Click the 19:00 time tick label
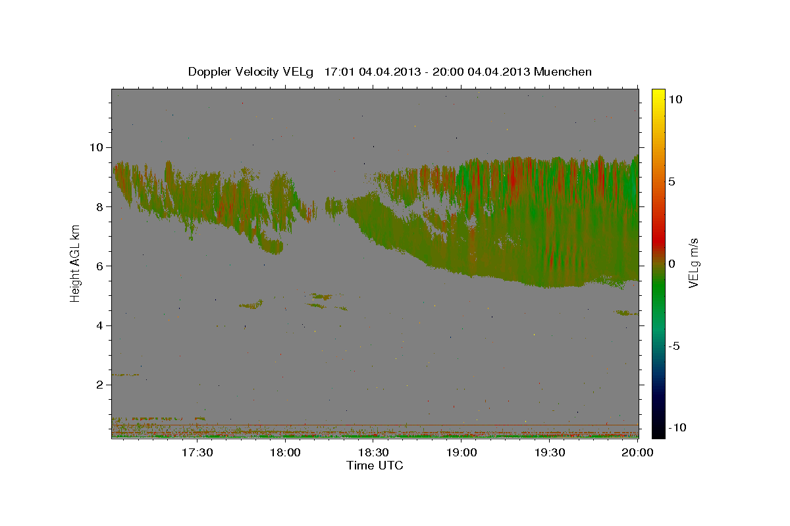Viewport: 790px width, 526px height. 461,452
